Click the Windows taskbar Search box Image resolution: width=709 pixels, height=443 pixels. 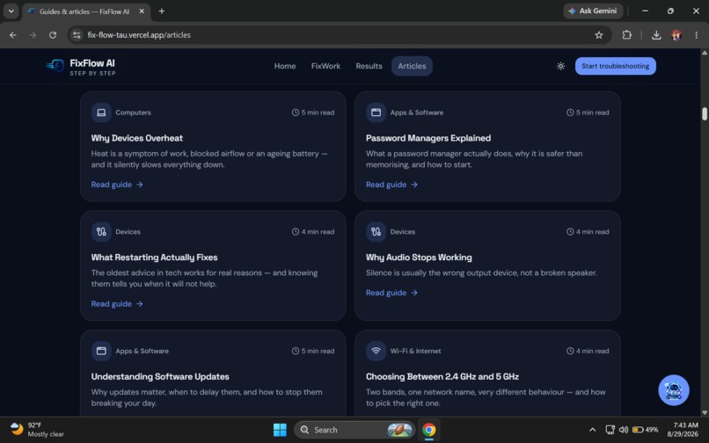pyautogui.click(x=354, y=430)
